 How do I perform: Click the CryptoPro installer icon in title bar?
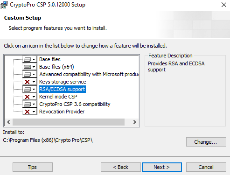[4, 5]
